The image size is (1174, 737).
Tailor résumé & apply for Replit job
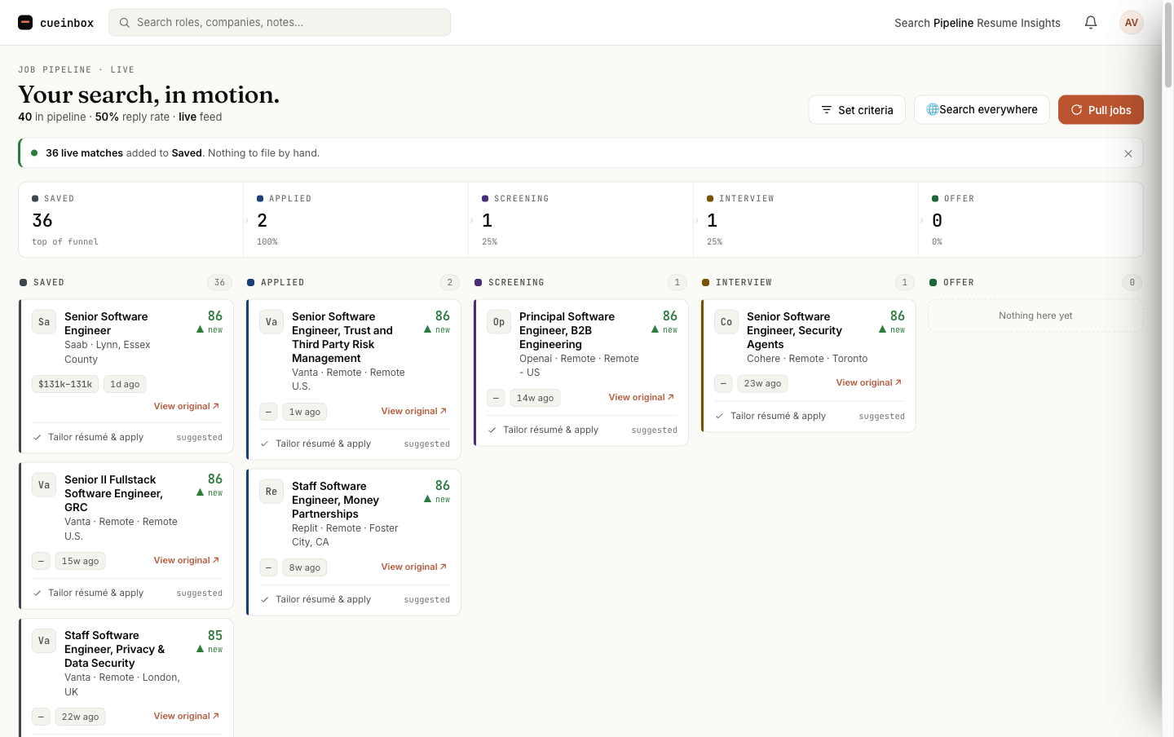[355, 599]
